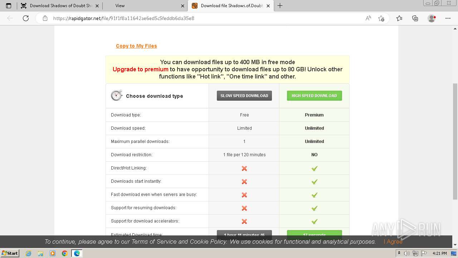Click the taskbar clock 4:21 PM

tap(440, 253)
